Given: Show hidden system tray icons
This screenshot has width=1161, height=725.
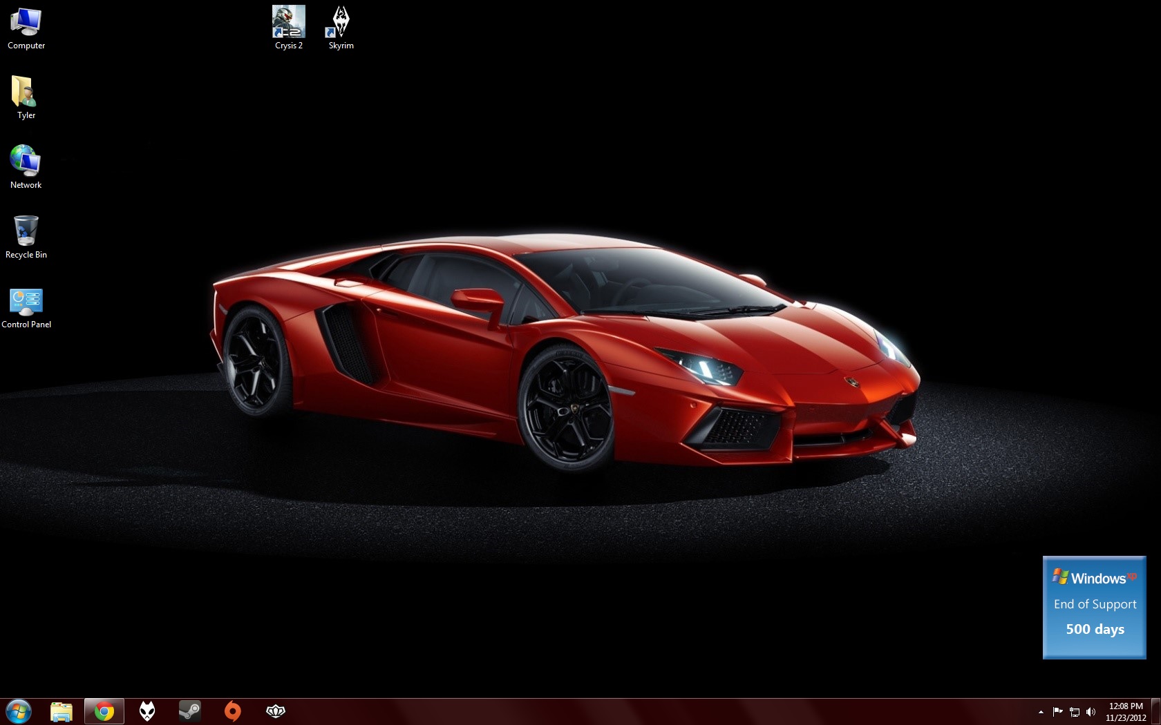Looking at the screenshot, I should (x=1041, y=712).
